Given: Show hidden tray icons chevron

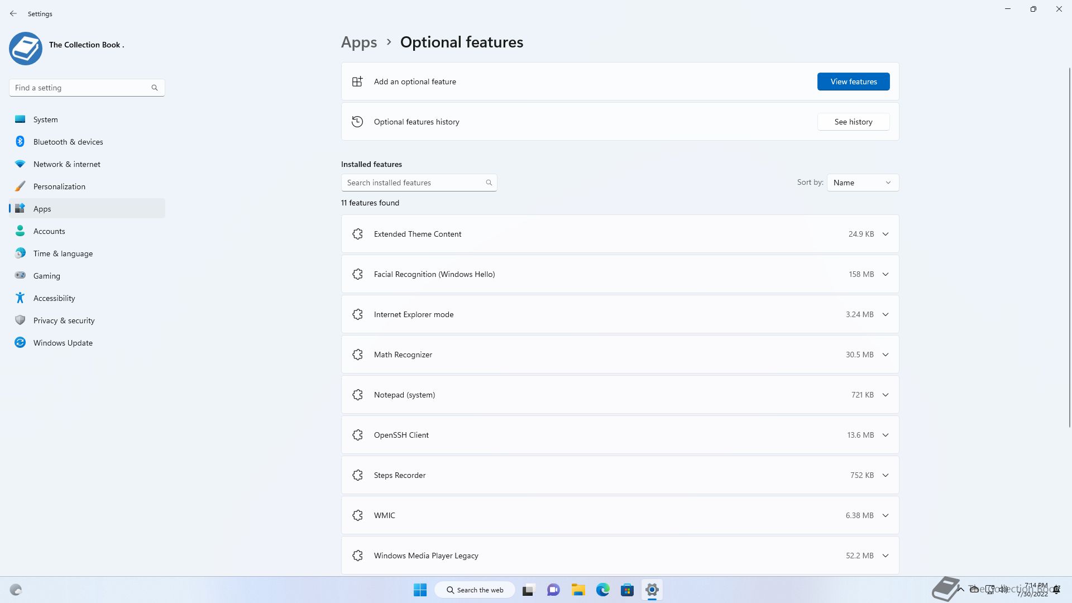Looking at the screenshot, I should pos(961,590).
